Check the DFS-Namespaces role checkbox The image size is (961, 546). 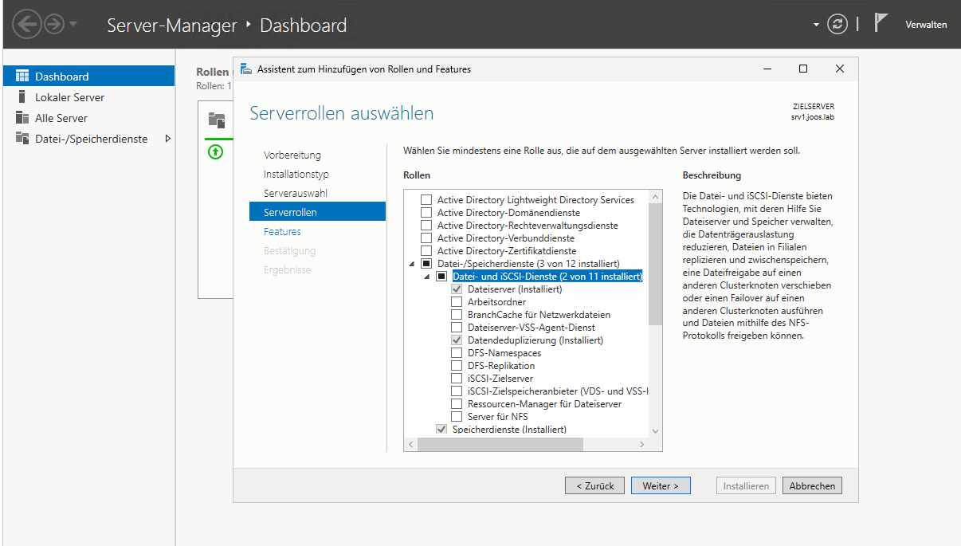coord(457,353)
